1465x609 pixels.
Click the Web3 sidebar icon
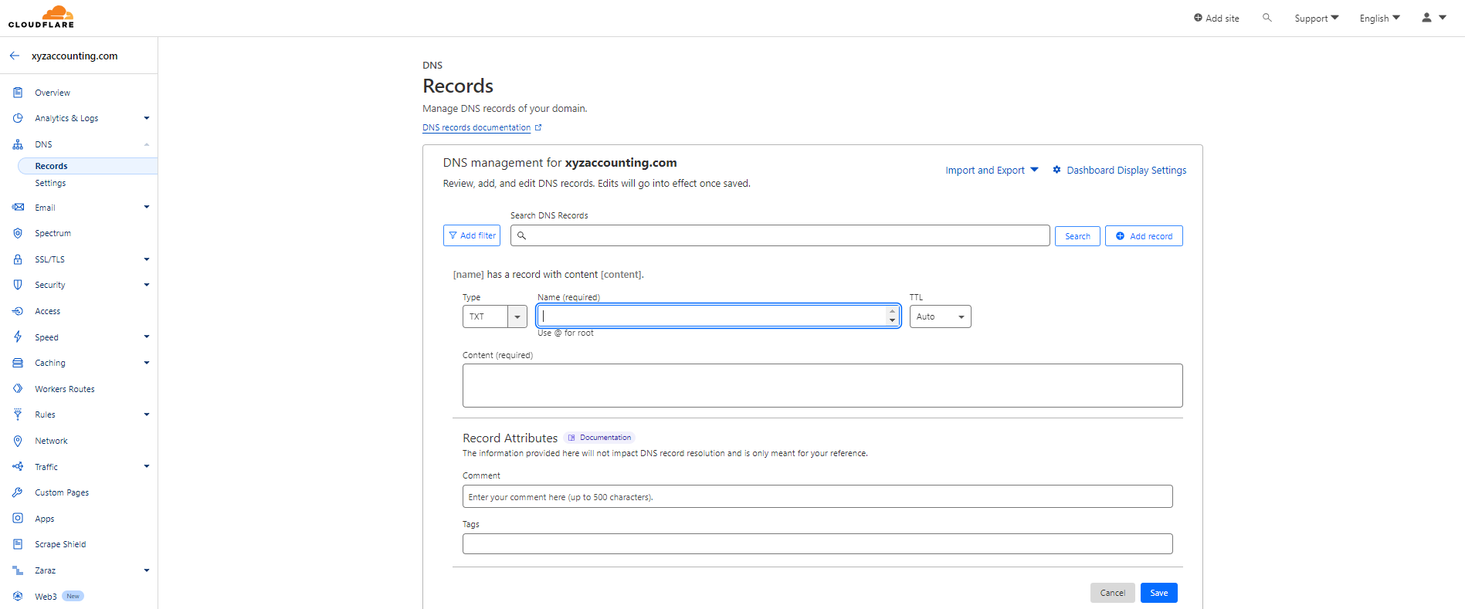click(x=18, y=596)
